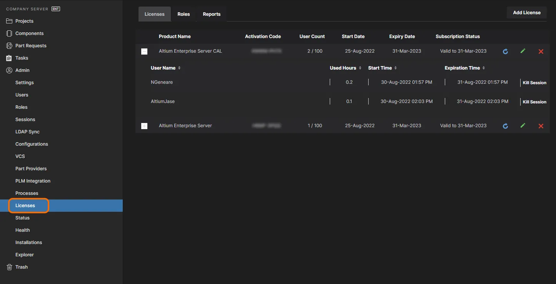Image resolution: width=556 pixels, height=284 pixels.
Task: Click the Subscription Status column header
Action: pyautogui.click(x=457, y=37)
